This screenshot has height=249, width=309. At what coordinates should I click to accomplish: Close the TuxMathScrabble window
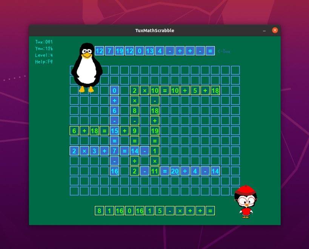tap(275, 30)
